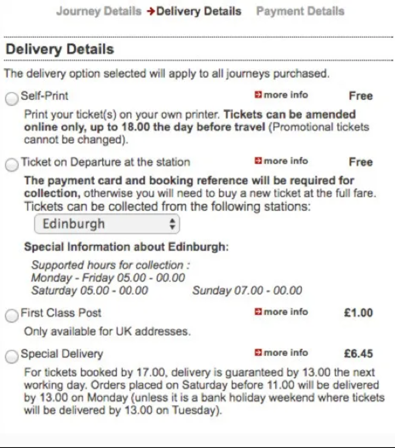The height and width of the screenshot is (448, 395).
Task: Open more info link for First Class Post
Action: 285,312
